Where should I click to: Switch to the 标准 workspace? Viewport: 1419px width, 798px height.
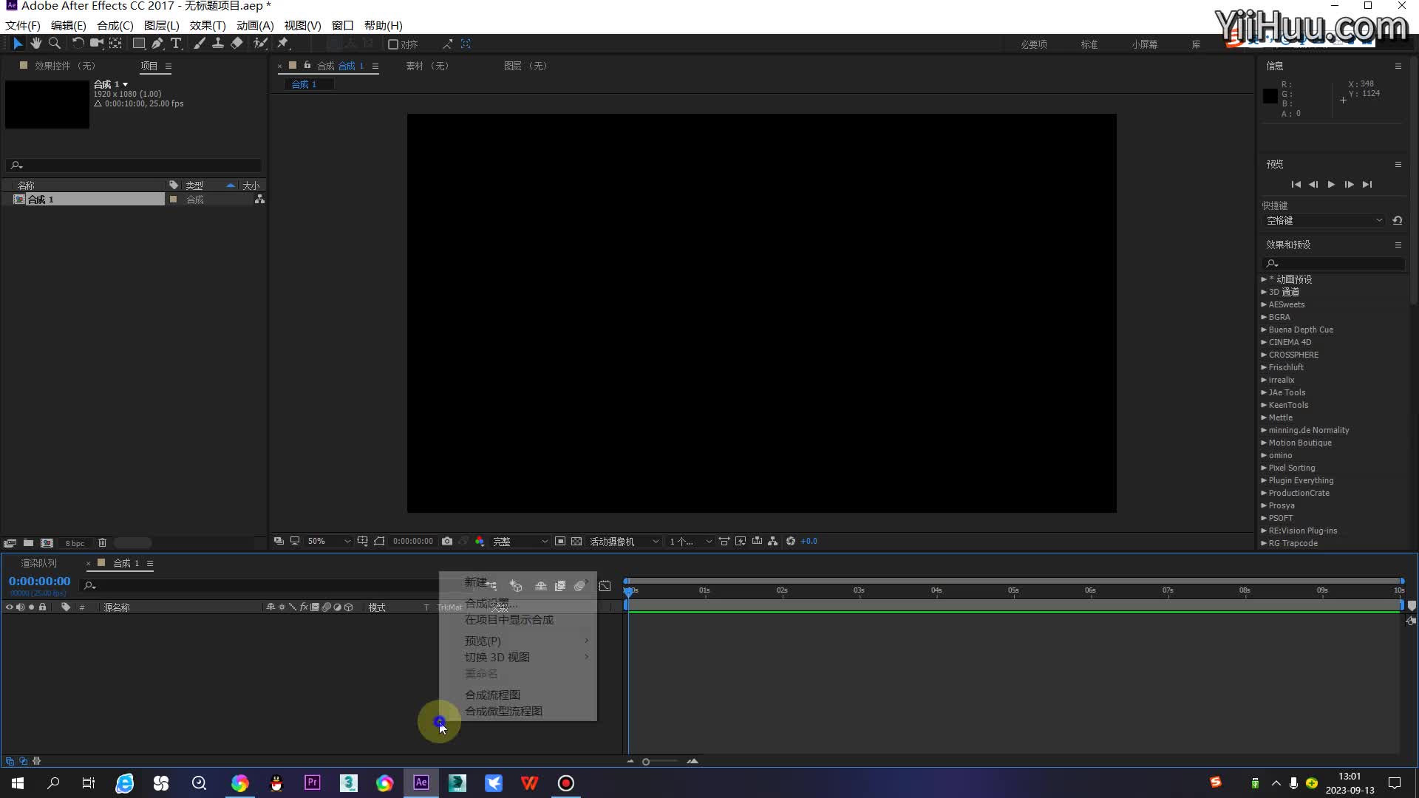pyautogui.click(x=1089, y=44)
